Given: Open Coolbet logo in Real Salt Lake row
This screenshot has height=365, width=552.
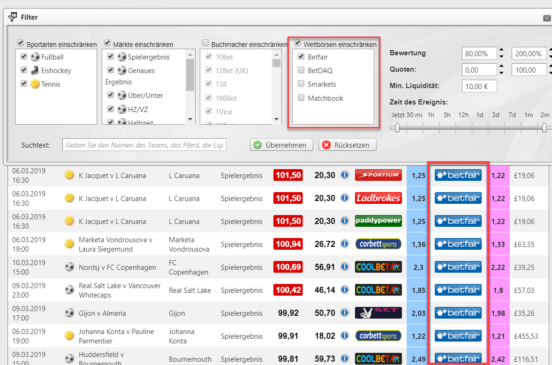Looking at the screenshot, I should [x=378, y=290].
